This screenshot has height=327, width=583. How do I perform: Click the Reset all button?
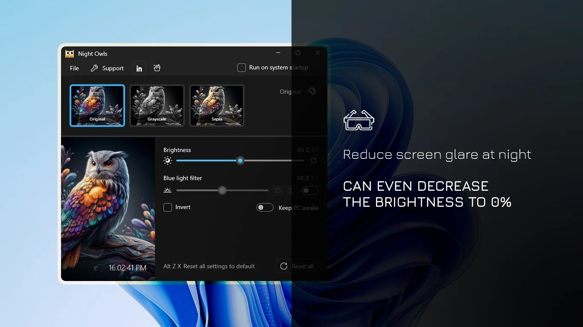(297, 266)
